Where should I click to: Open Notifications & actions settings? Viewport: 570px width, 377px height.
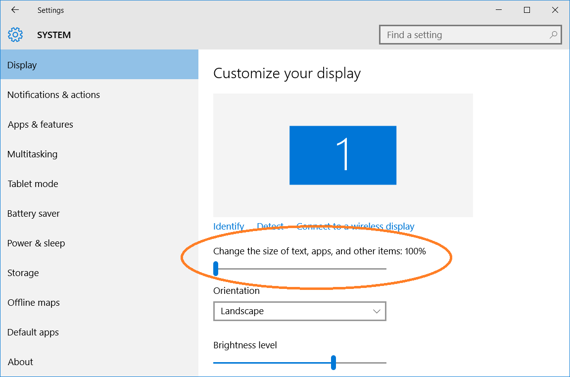click(53, 94)
